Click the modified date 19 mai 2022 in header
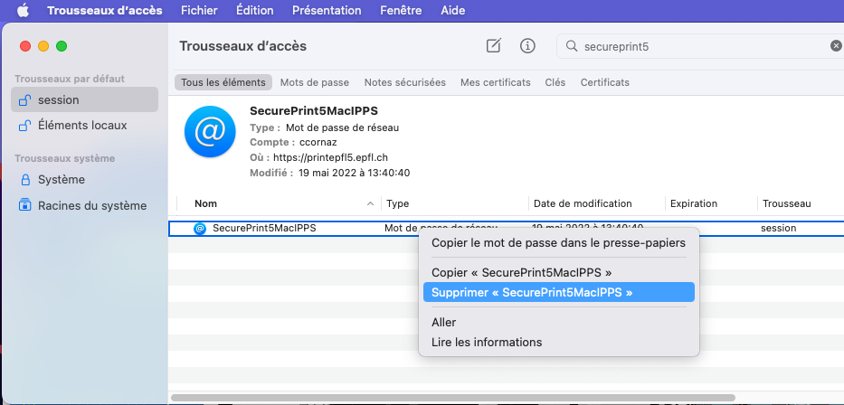This screenshot has height=405, width=844. [355, 173]
